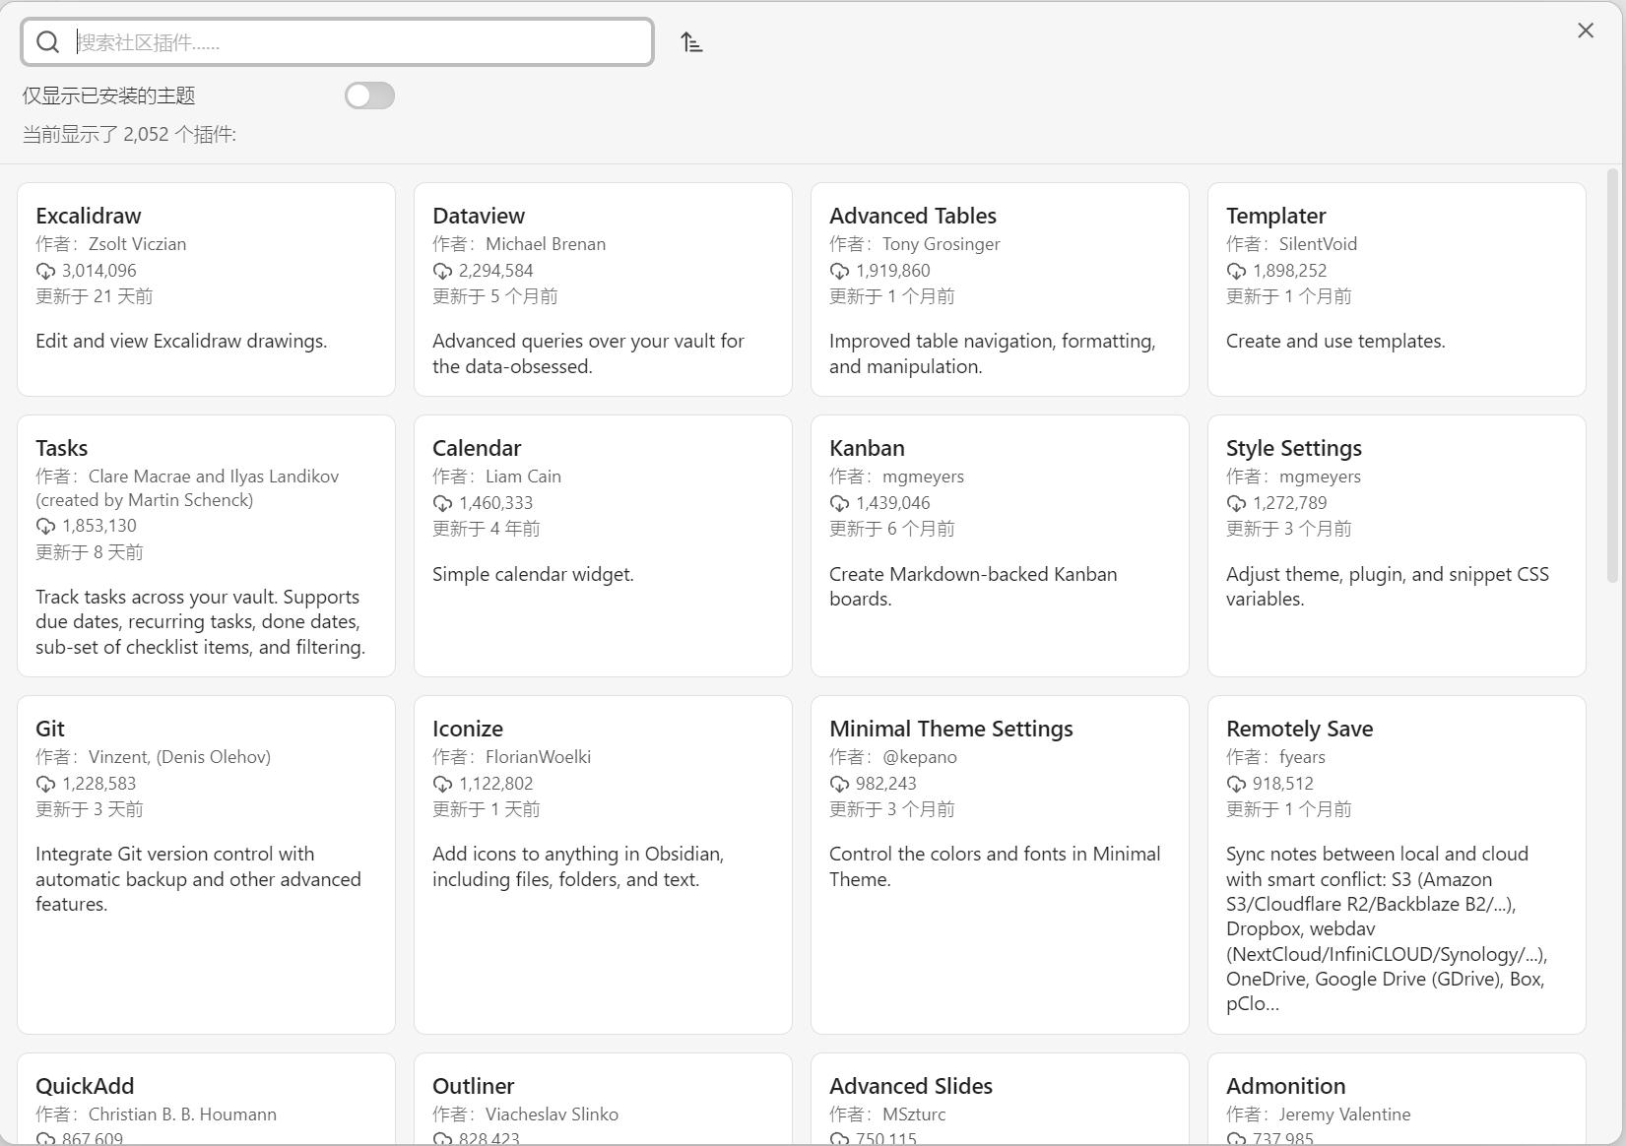
Task: Click the "当前显示了 2,052 个插件" counter text
Action: pyautogui.click(x=129, y=135)
